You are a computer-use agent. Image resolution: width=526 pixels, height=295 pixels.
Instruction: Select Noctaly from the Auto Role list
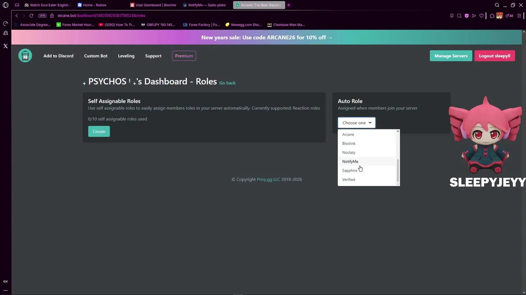[368, 152]
